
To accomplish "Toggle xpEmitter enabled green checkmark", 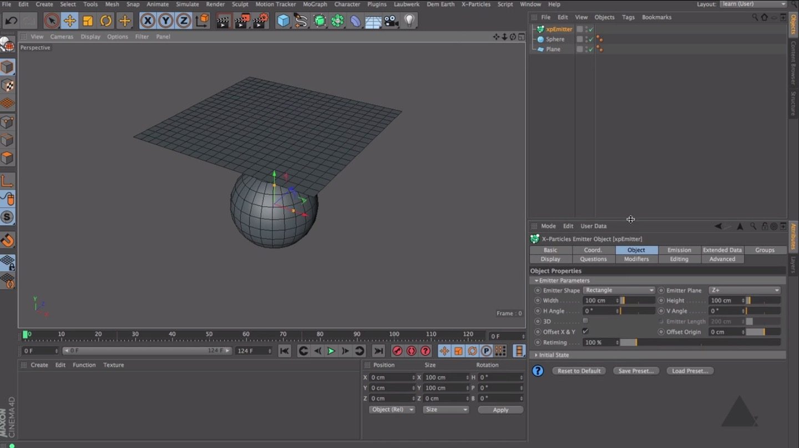I will coord(591,29).
